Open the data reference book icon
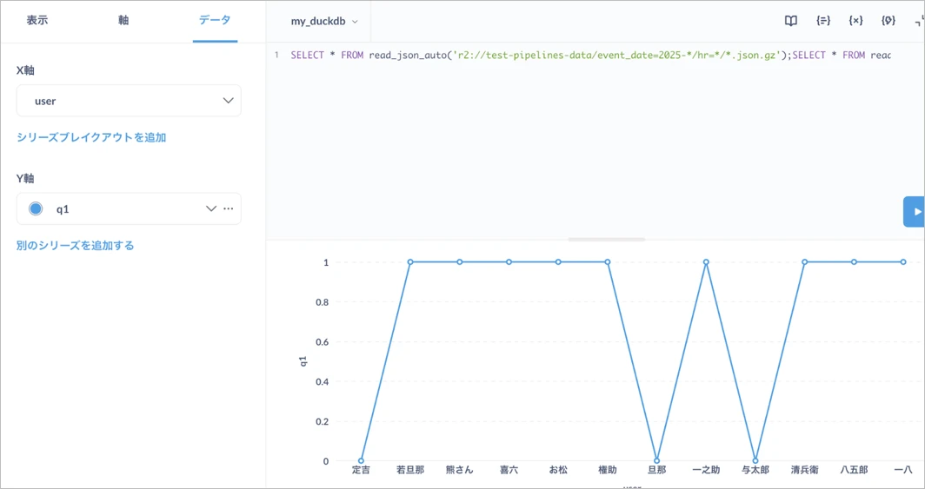Image resolution: width=925 pixels, height=489 pixels. pos(790,21)
